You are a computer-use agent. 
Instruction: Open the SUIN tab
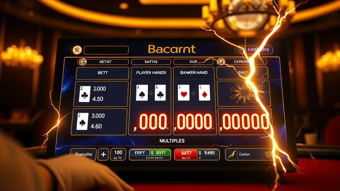pyautogui.click(x=194, y=62)
